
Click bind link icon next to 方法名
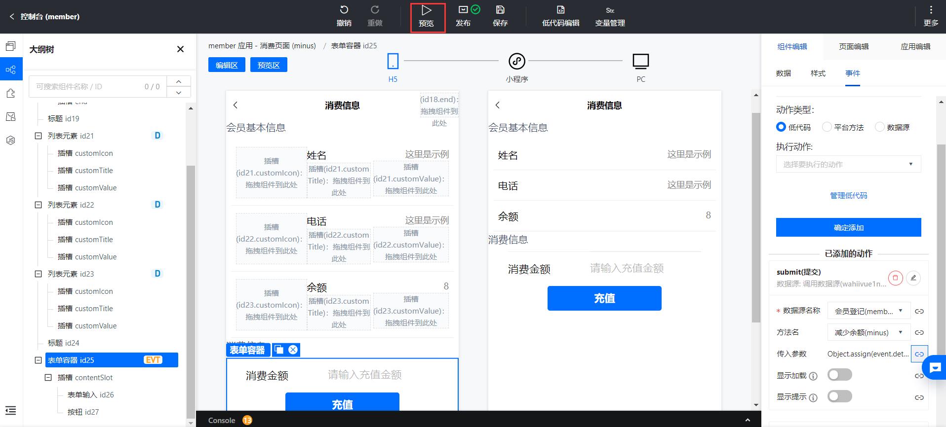(x=919, y=332)
